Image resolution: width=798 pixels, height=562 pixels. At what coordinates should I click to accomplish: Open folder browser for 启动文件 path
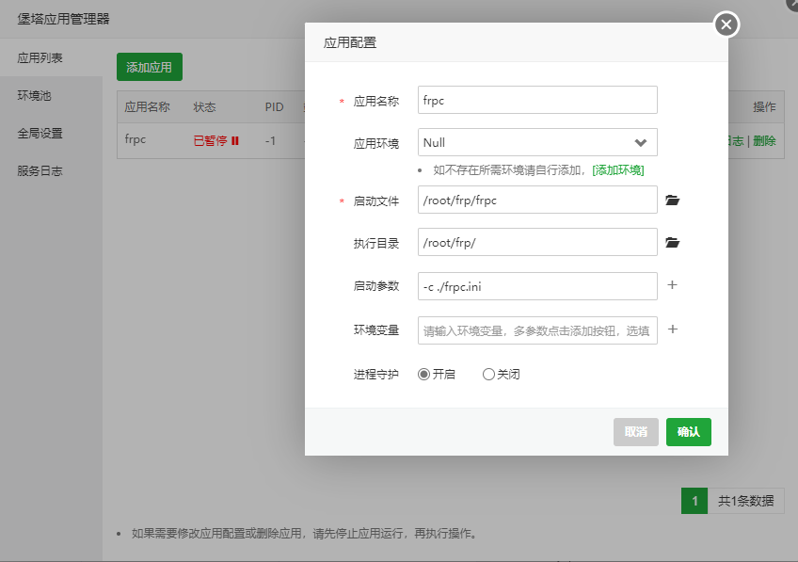(672, 201)
